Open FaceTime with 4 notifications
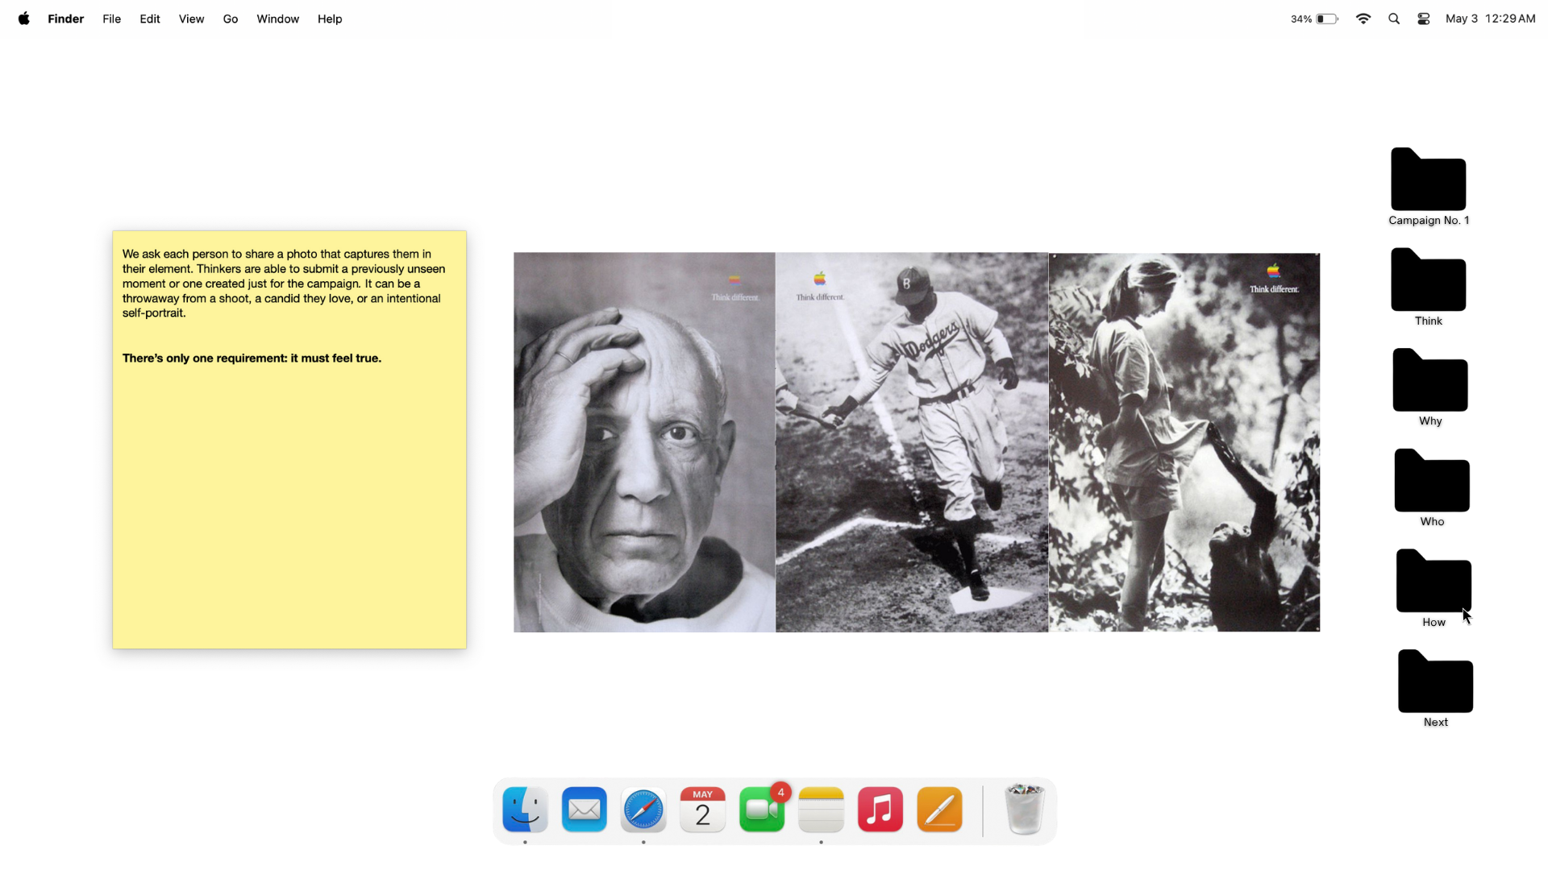Viewport: 1548px width, 870px height. [762, 810]
